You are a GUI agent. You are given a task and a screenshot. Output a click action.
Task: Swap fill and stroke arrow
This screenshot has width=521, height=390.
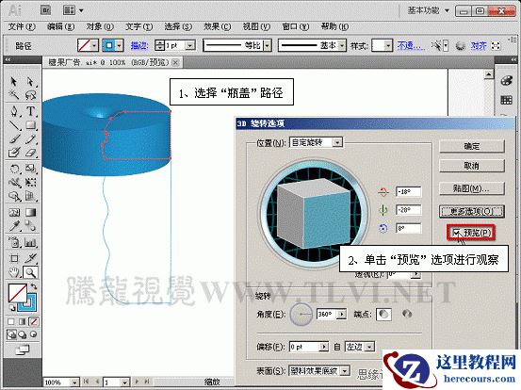34,286
